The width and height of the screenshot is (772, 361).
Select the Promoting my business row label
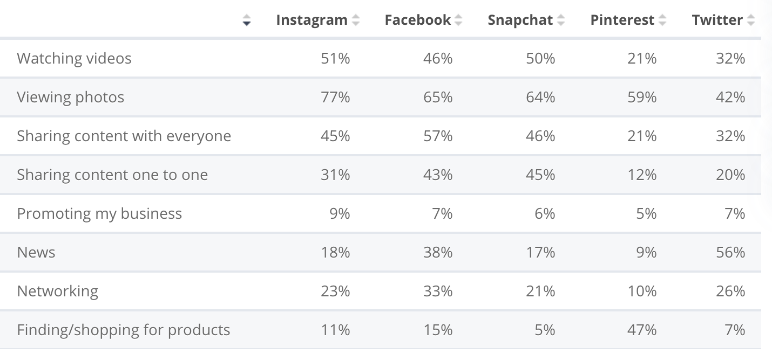(x=99, y=213)
